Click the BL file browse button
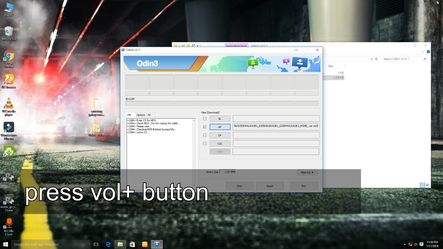 pyautogui.click(x=220, y=119)
